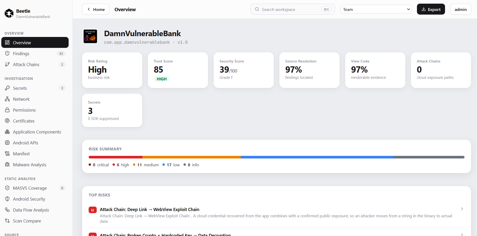Click the Scan Compare icon
This screenshot has height=236, width=477.
click(7, 221)
